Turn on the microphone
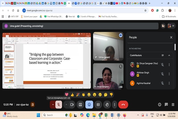178x119 pixels. (59, 104)
